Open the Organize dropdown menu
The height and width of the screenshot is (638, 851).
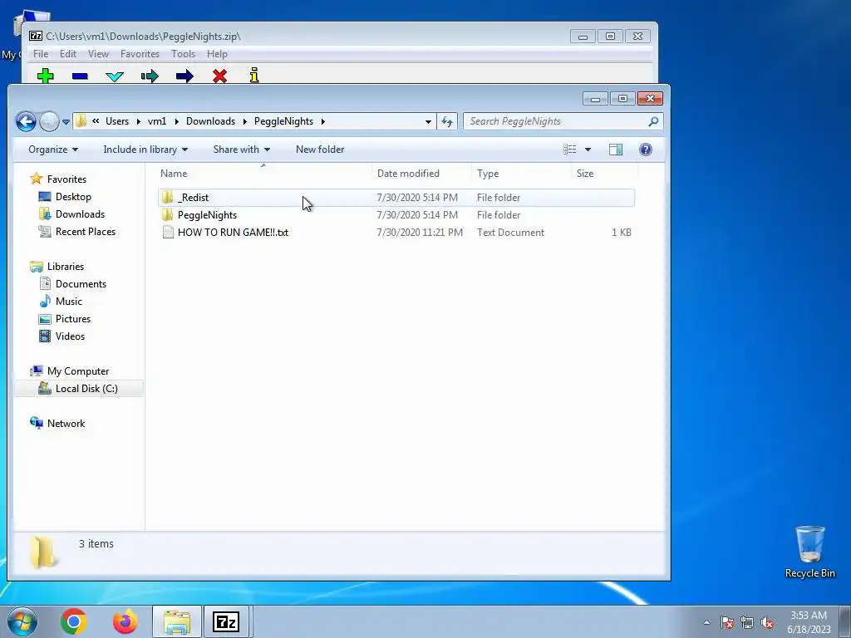click(x=53, y=150)
